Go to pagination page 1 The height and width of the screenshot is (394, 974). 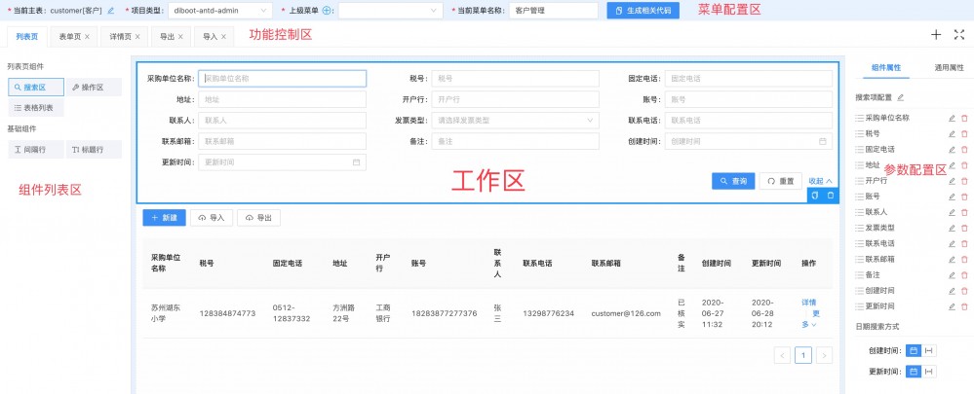[x=803, y=355]
